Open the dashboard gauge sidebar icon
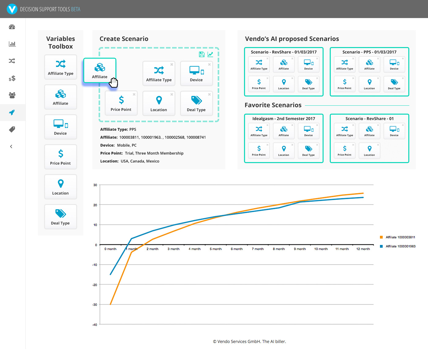The height and width of the screenshot is (354, 428). (12, 27)
